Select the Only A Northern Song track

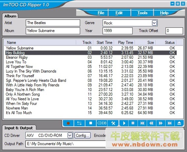91,94
